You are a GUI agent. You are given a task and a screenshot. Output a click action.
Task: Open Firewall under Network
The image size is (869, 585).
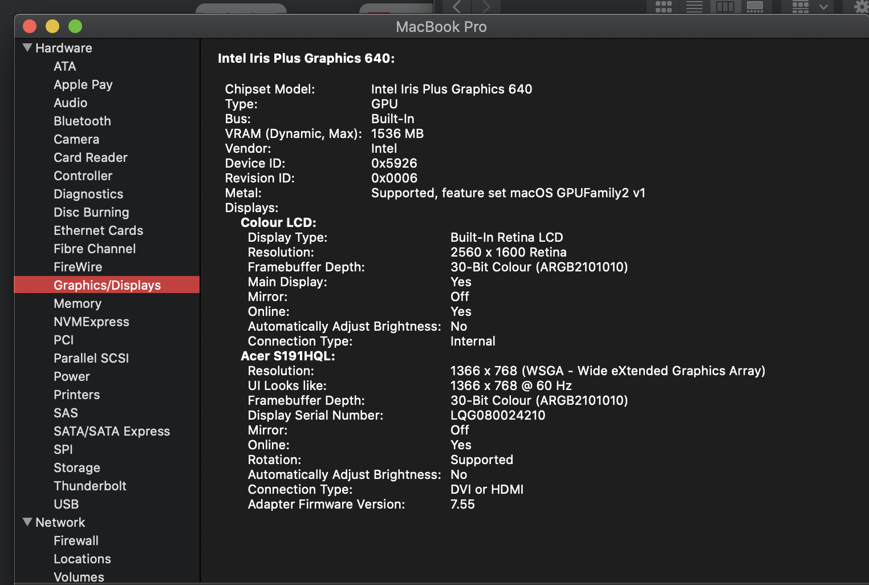[76, 541]
